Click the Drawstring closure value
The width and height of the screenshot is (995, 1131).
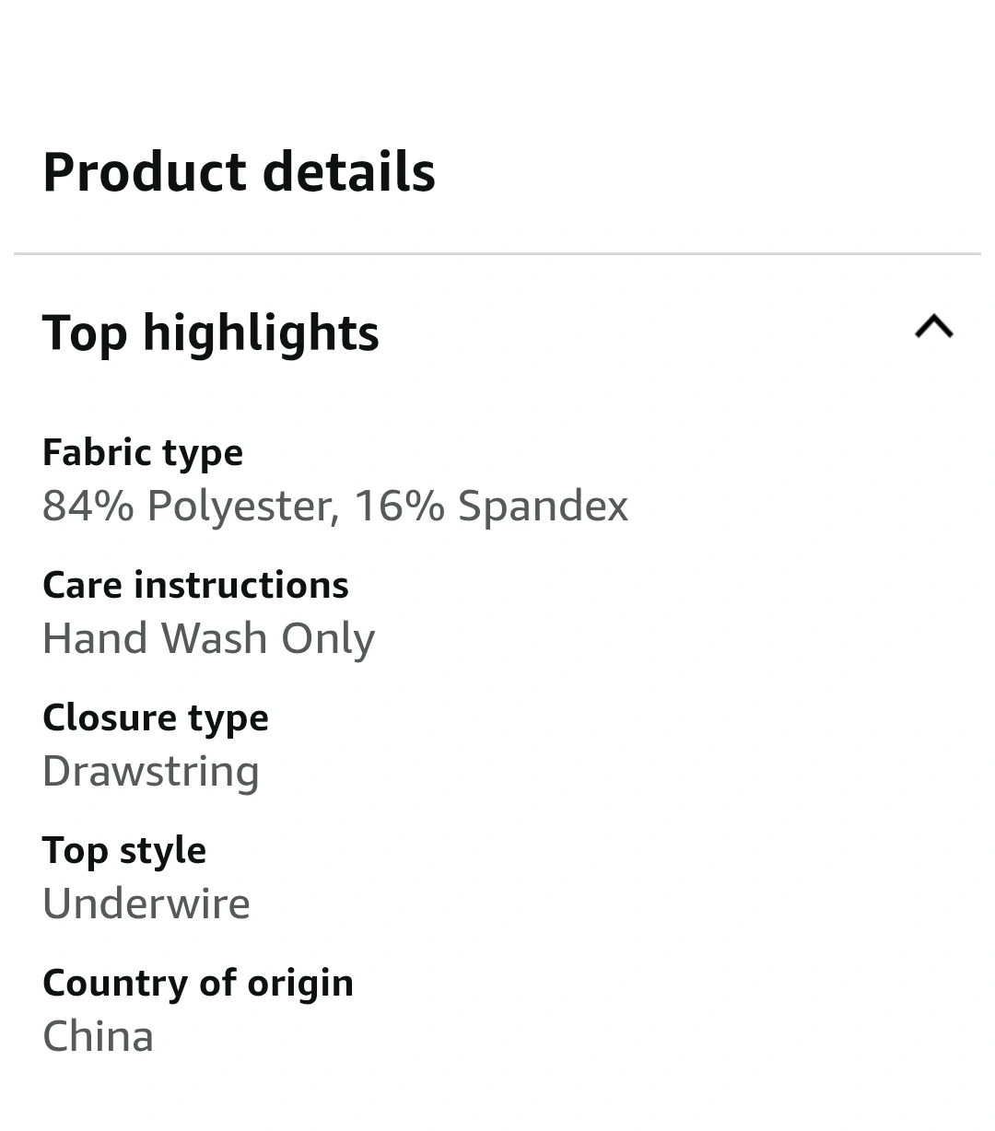[x=151, y=771]
